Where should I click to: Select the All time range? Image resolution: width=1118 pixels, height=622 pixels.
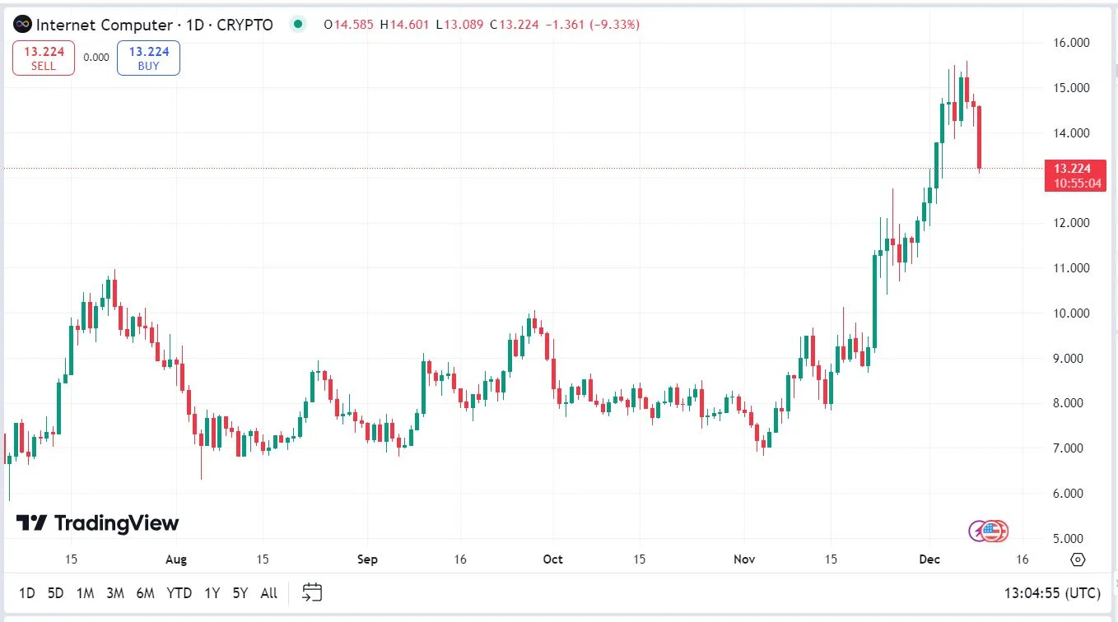pos(268,593)
